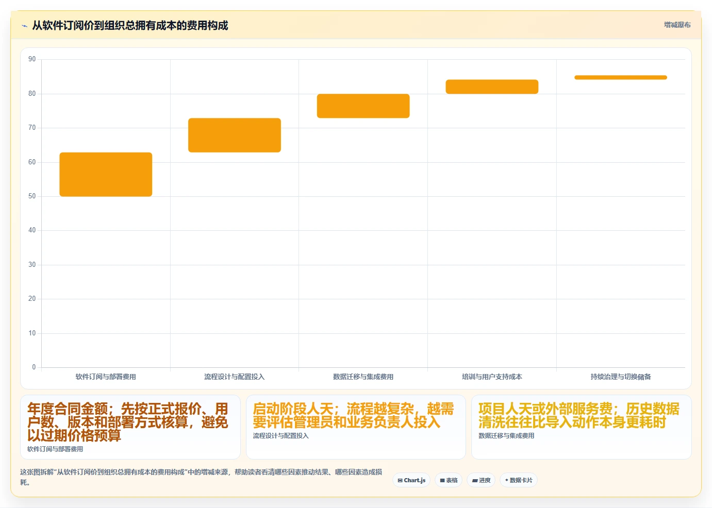The width and height of the screenshot is (712, 508).
Task: Click the chart title 从软件订阅价到组织总拥有成本的费用构成
Action: (x=130, y=25)
